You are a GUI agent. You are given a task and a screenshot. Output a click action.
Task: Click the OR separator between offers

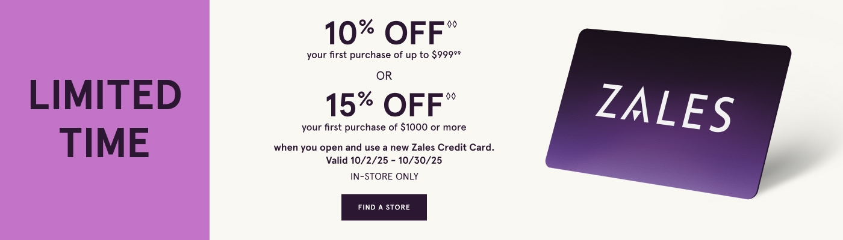(384, 76)
